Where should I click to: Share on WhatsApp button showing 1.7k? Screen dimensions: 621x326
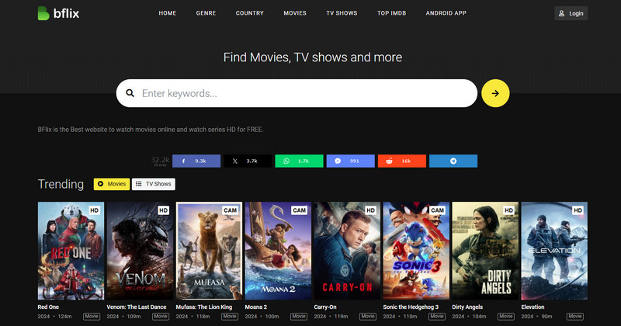pyautogui.click(x=299, y=161)
